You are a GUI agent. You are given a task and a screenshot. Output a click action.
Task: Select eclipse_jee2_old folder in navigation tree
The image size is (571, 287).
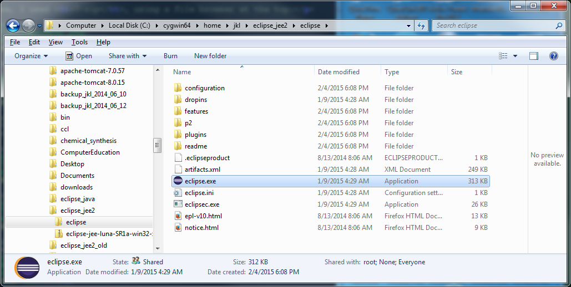83,245
